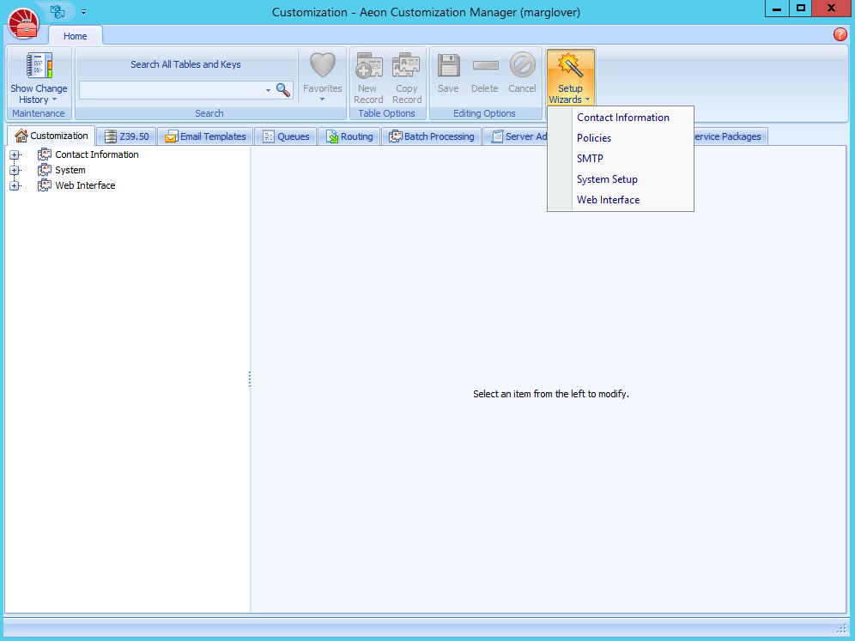Open the Show Change History dropdown
The width and height of the screenshot is (855, 641).
[53, 99]
